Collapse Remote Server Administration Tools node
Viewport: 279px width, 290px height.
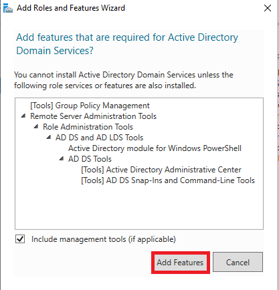pos(23,116)
